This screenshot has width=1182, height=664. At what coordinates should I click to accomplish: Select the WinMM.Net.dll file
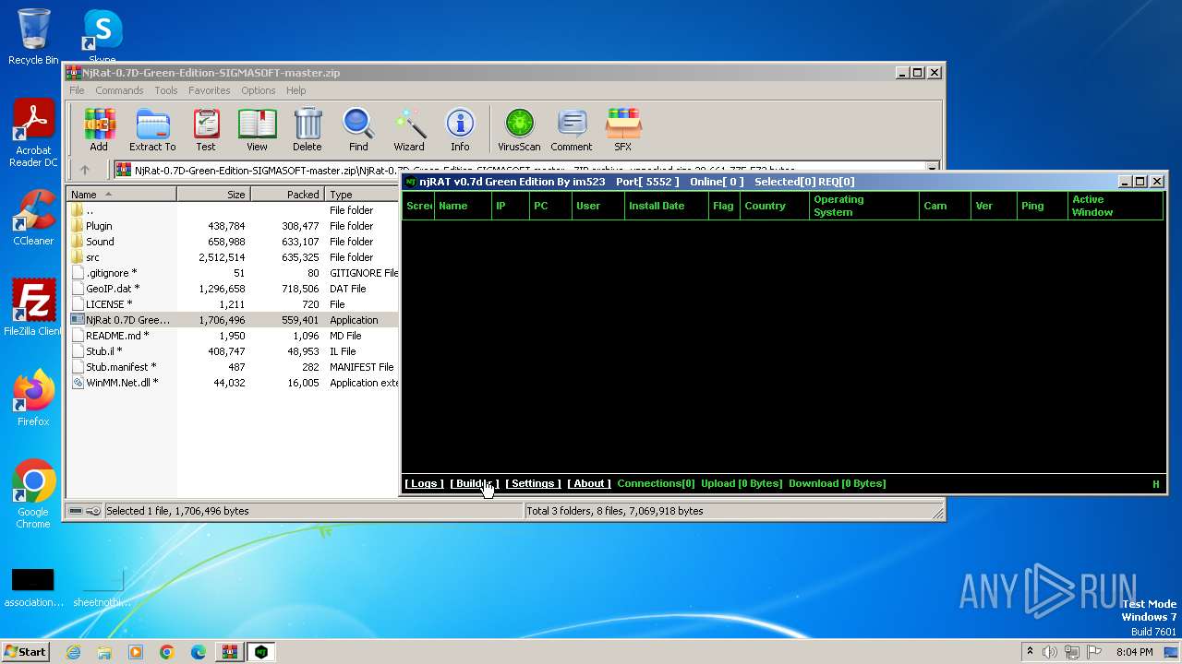(233, 383)
